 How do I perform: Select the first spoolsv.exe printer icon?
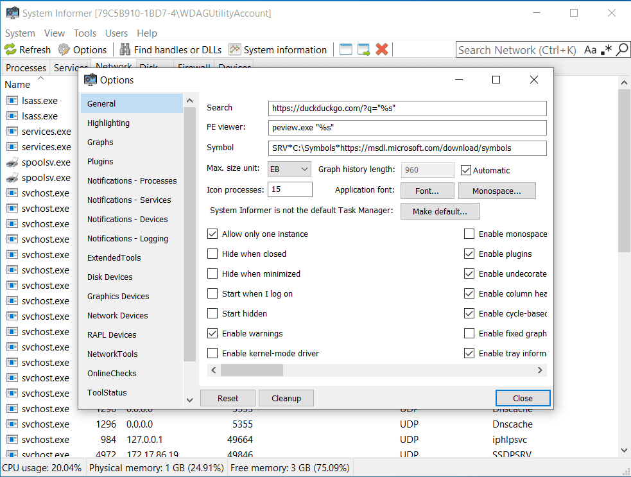click(12, 162)
